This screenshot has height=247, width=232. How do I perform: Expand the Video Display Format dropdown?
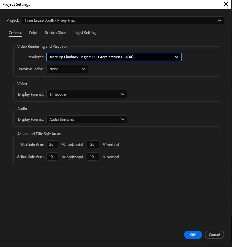point(86,94)
